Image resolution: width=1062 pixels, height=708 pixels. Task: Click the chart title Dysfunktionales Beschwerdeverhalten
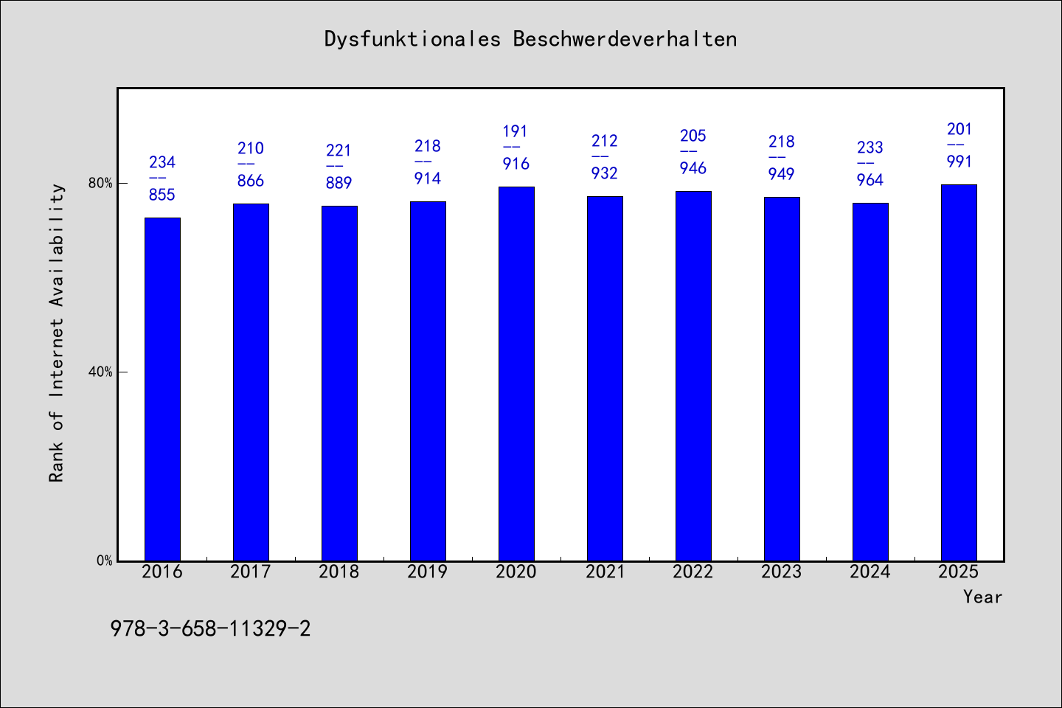[x=530, y=39]
